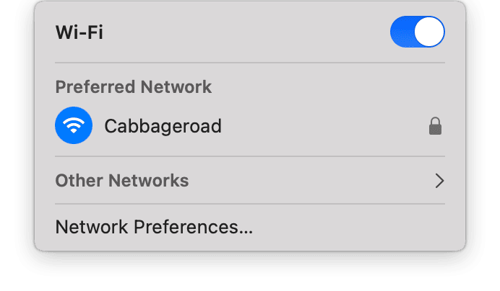Click the word Preferences in the bottom item

pyautogui.click(x=193, y=227)
